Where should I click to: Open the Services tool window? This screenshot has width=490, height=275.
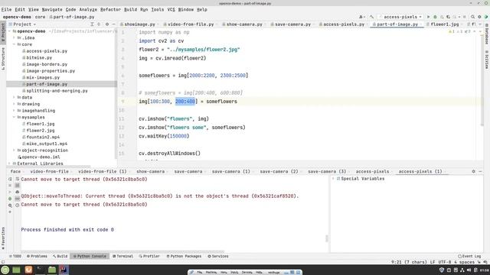pyautogui.click(x=218, y=256)
